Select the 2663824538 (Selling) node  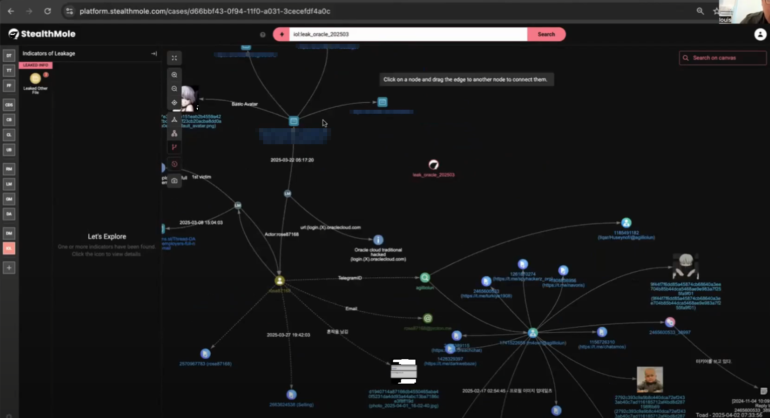click(x=292, y=395)
